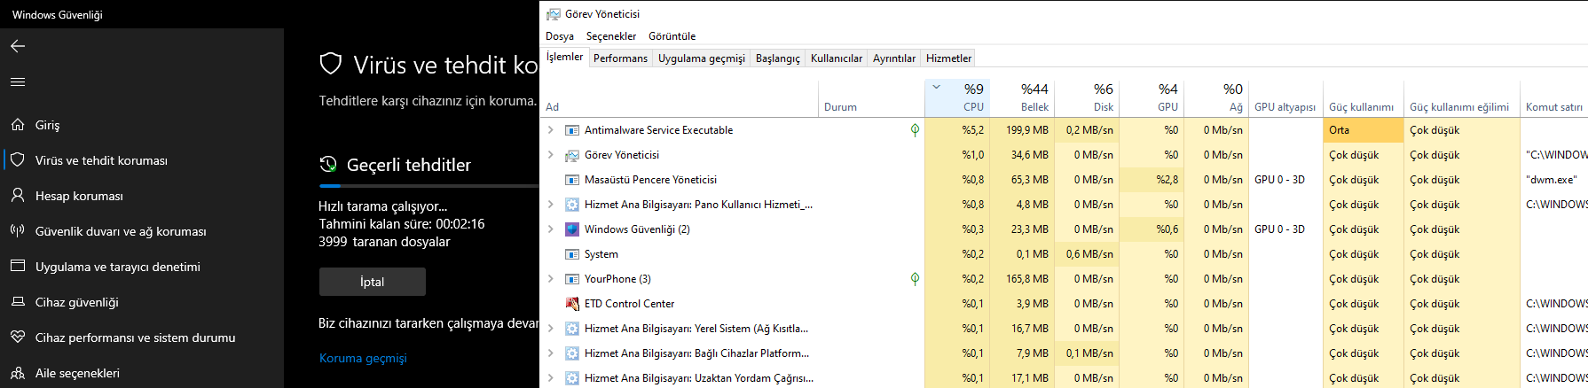Viewport: 1588px width, 388px height.
Task: Click the Antimalware Service Executable process icon
Action: (572, 130)
